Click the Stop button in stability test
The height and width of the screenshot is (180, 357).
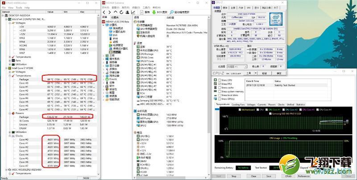click(x=234, y=176)
